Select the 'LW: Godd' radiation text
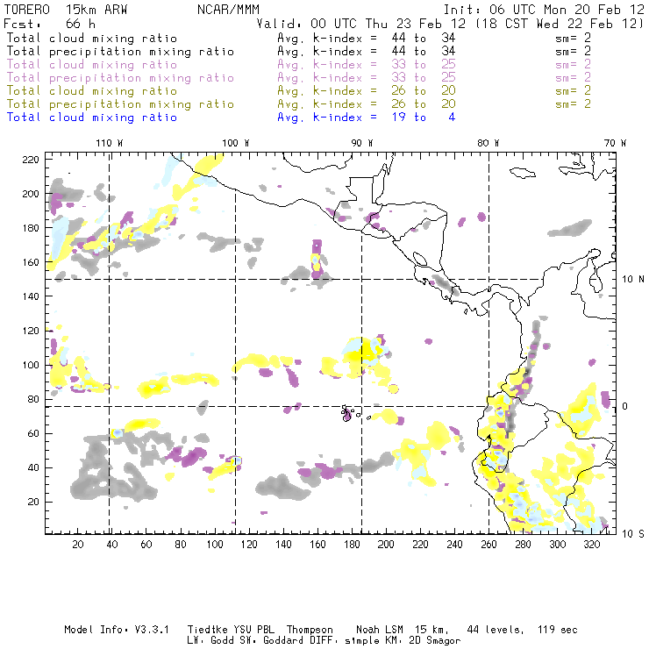649x649 pixels. pos(210,641)
